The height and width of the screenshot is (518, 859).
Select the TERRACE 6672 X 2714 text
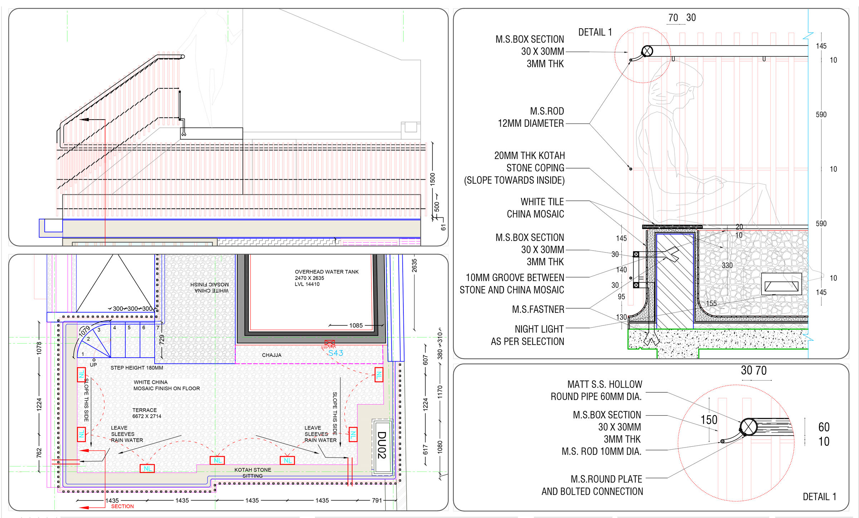pos(147,413)
